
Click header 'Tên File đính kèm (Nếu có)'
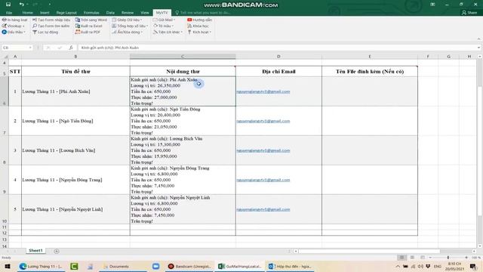point(370,71)
